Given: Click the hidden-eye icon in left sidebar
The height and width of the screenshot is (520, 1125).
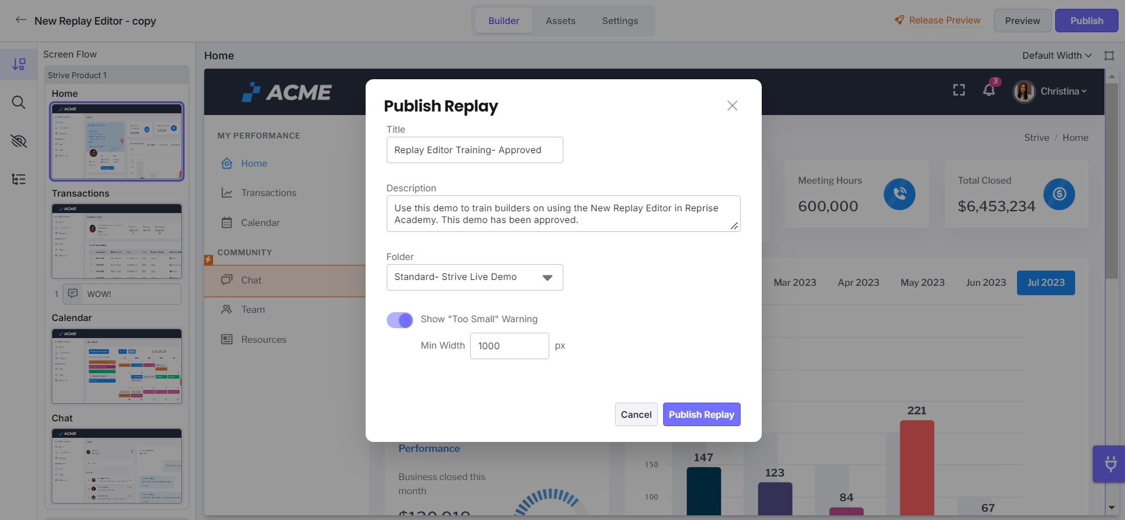Looking at the screenshot, I should (19, 141).
